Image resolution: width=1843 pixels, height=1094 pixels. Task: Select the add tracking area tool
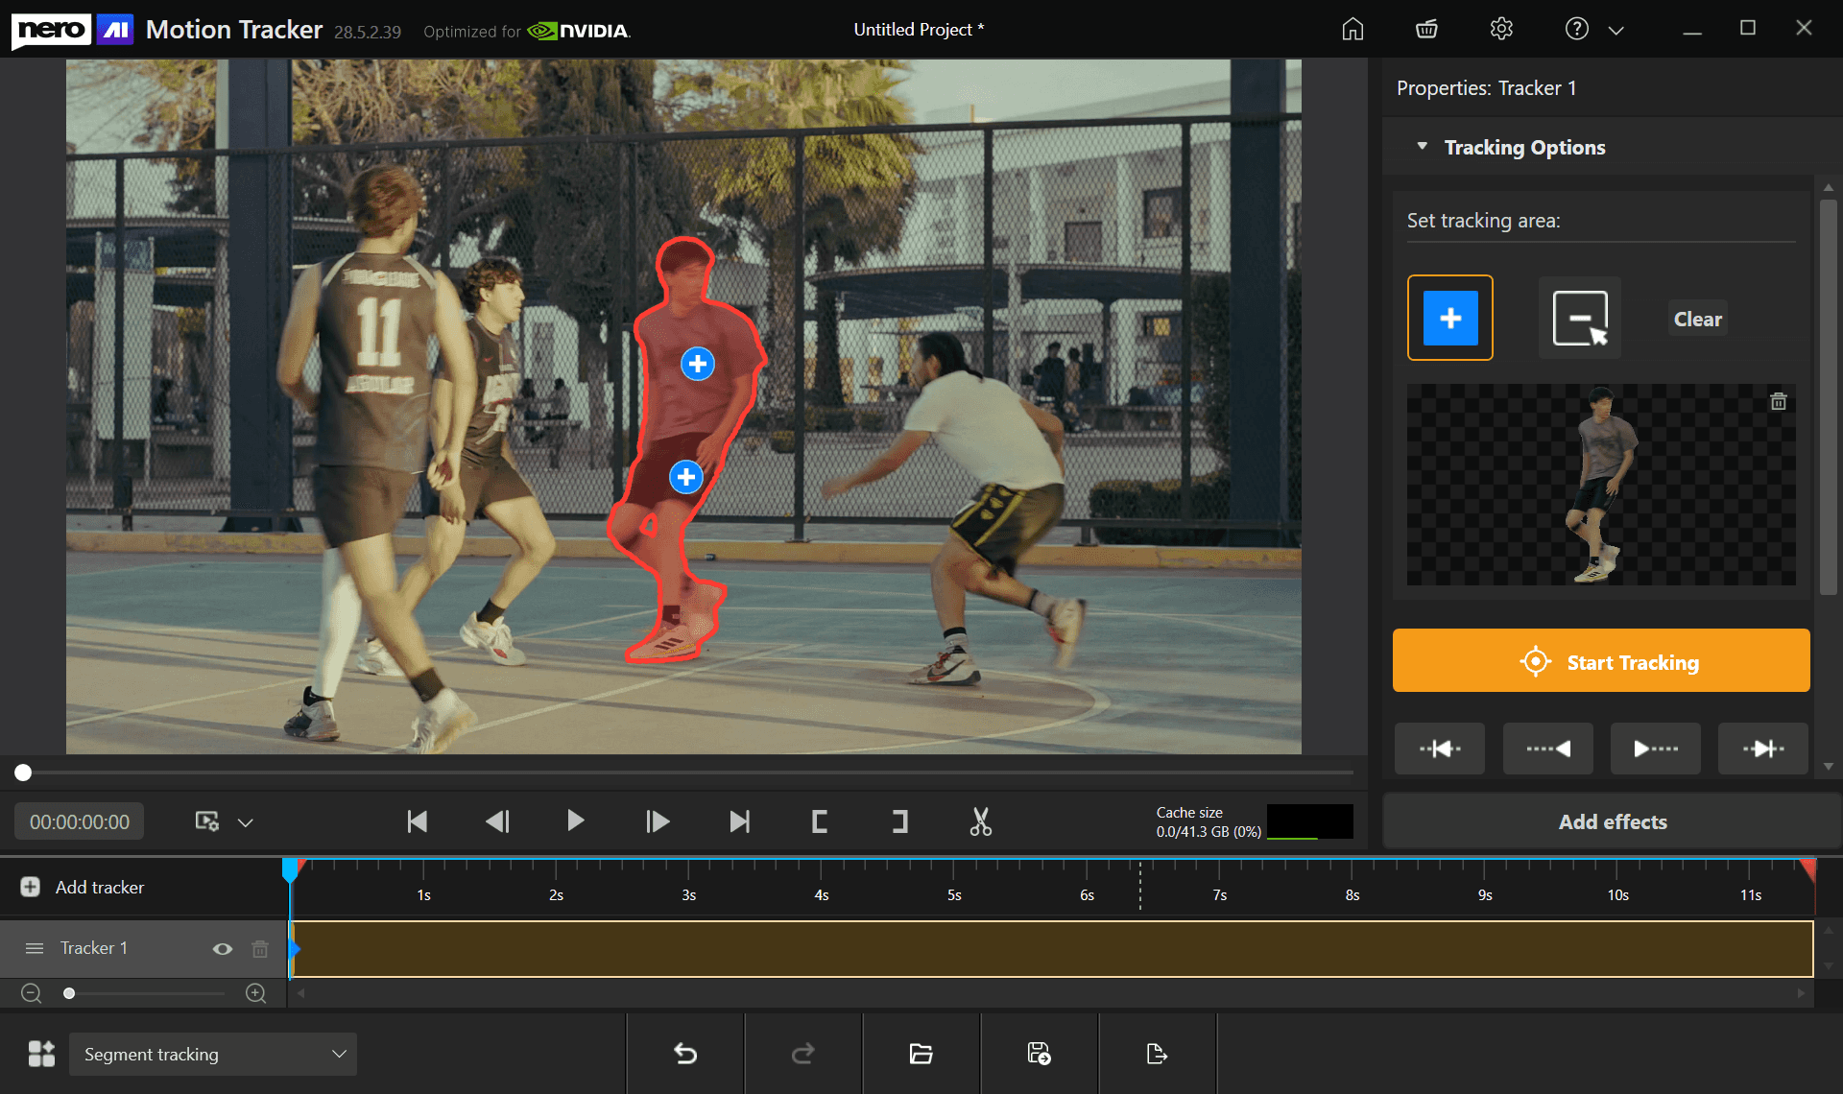point(1449,318)
